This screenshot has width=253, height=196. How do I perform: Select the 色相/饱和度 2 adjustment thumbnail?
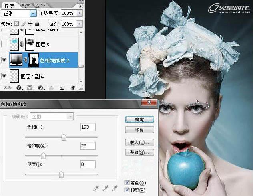click(16, 60)
